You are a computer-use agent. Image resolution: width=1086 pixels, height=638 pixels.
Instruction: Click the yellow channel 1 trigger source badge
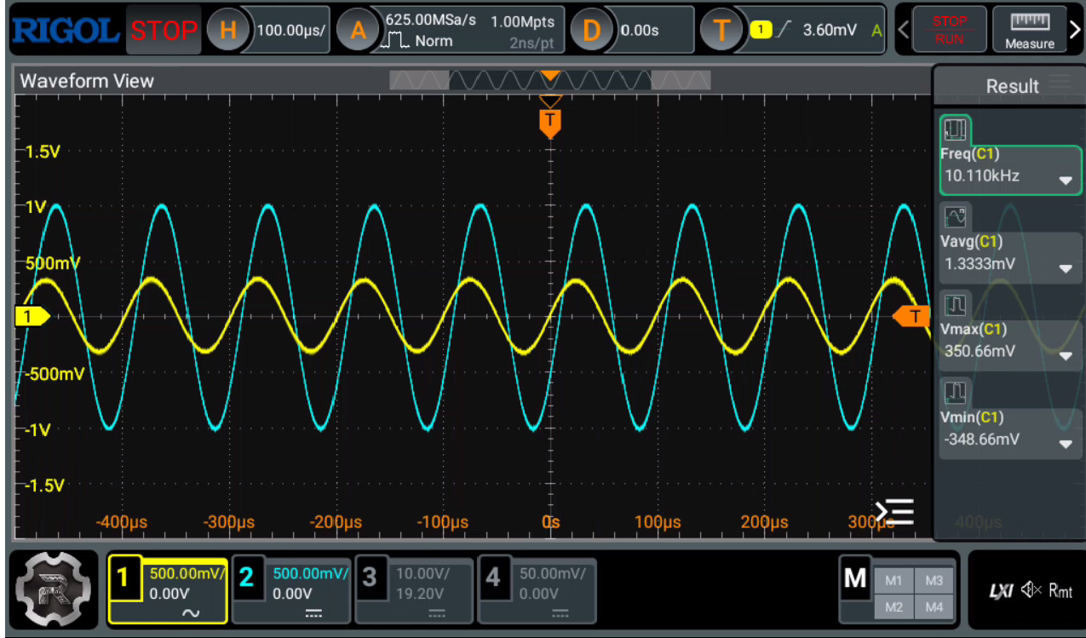761,31
